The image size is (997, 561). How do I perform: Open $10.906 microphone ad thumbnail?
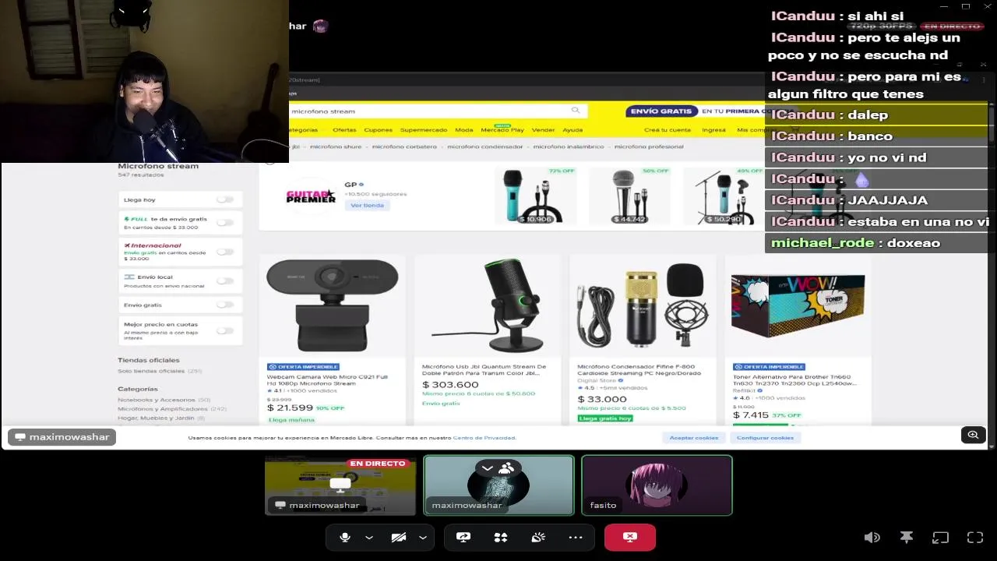(x=535, y=196)
